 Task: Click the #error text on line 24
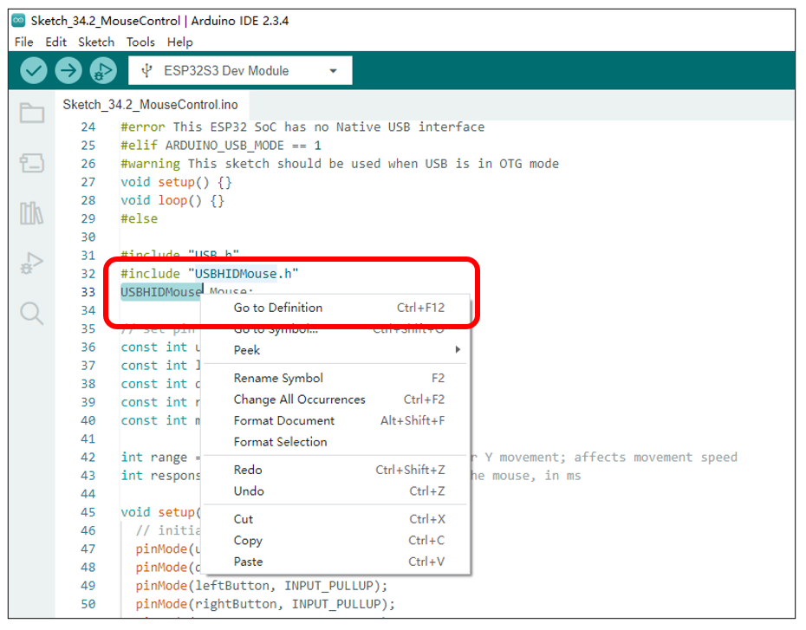[x=302, y=127]
